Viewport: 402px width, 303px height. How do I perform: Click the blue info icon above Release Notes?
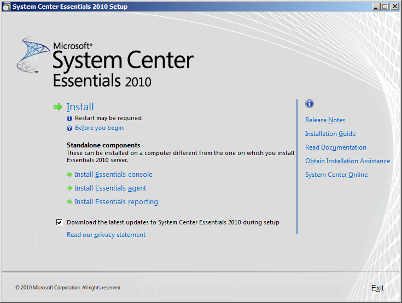(310, 104)
